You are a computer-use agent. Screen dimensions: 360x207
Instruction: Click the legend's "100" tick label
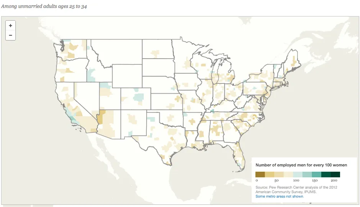[x=295, y=180]
